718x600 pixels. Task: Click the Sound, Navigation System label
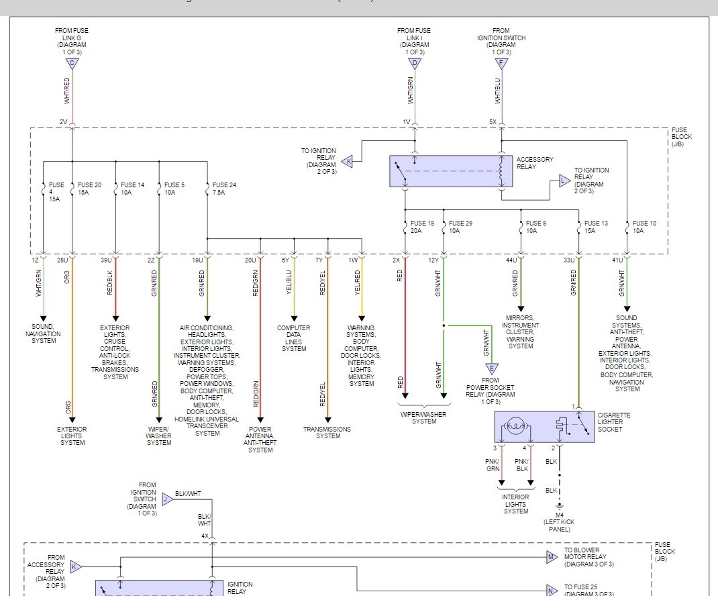(42, 334)
